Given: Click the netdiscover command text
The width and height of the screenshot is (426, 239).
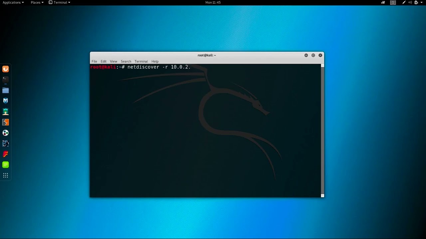Looking at the screenshot, I should click(x=159, y=67).
